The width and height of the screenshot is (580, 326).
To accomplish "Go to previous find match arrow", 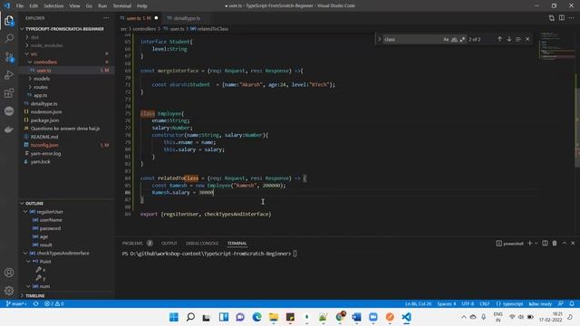I will point(499,39).
